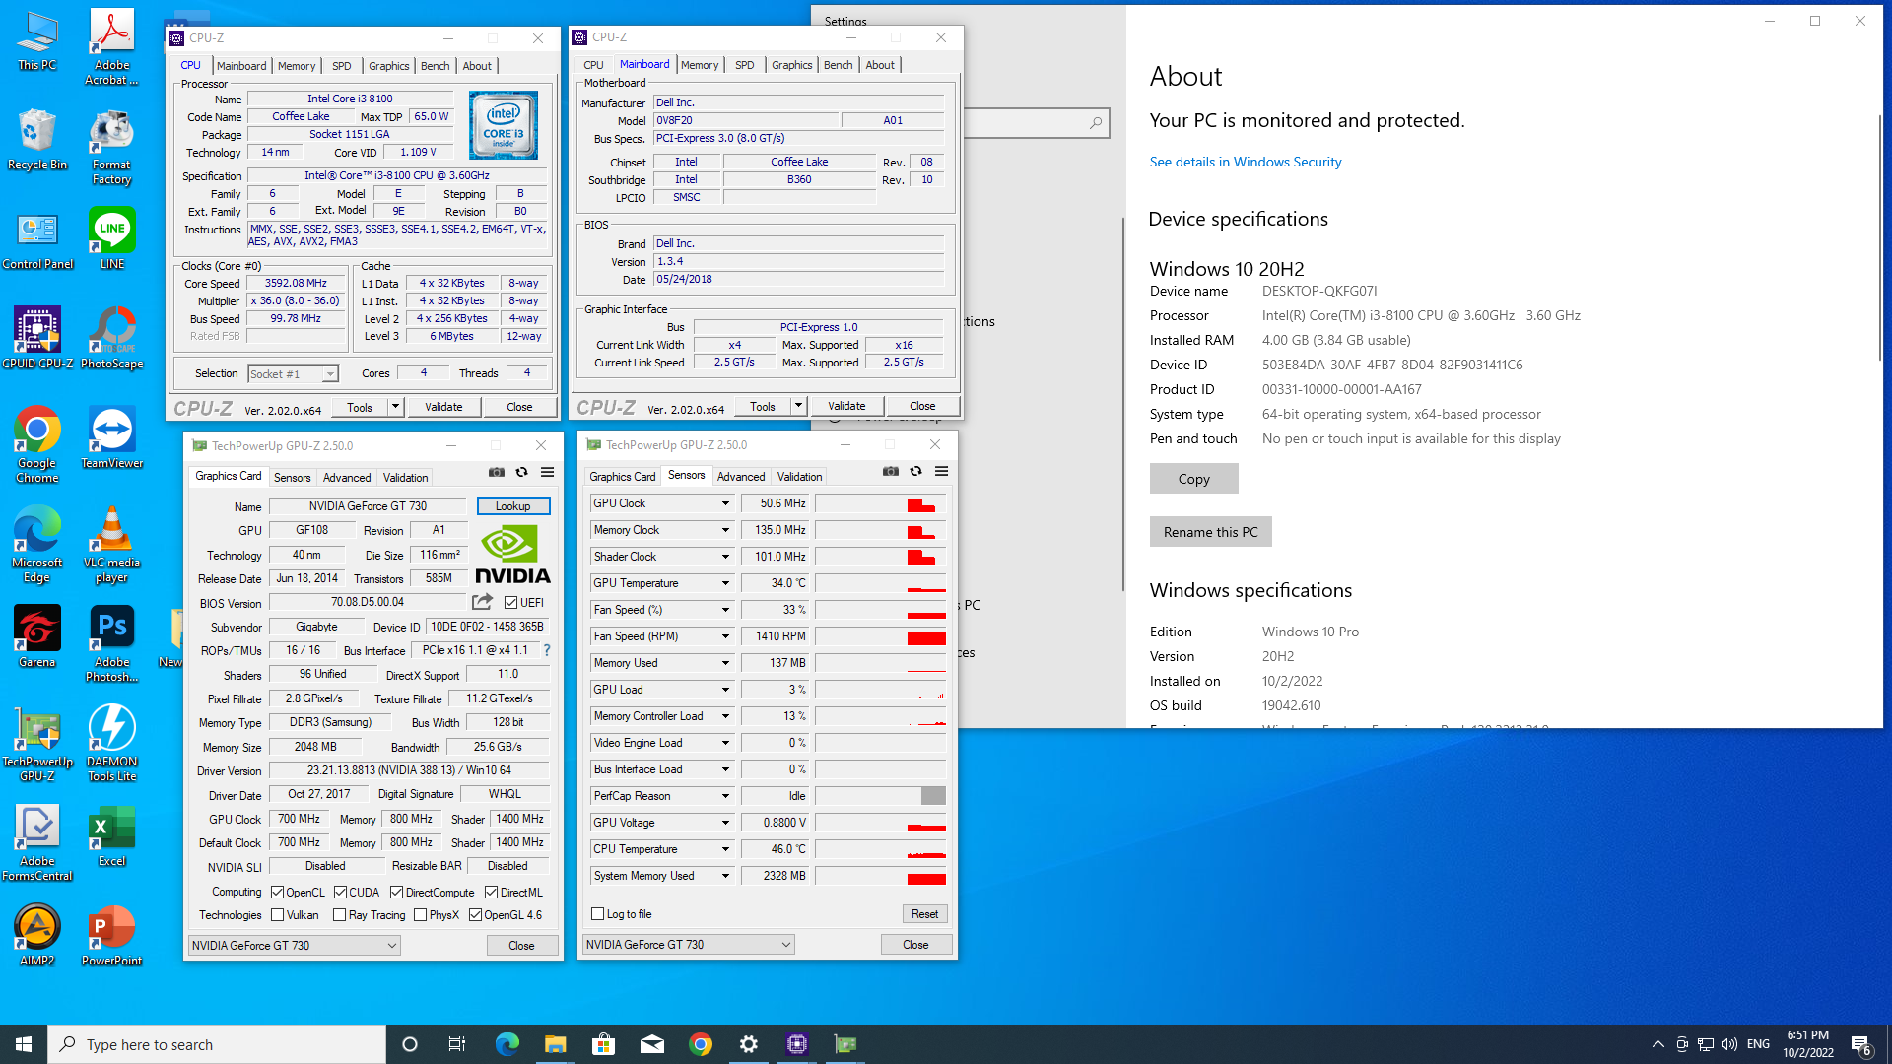Open Adobe Acrobat desktop shortcut
The image size is (1892, 1064).
coord(111,47)
